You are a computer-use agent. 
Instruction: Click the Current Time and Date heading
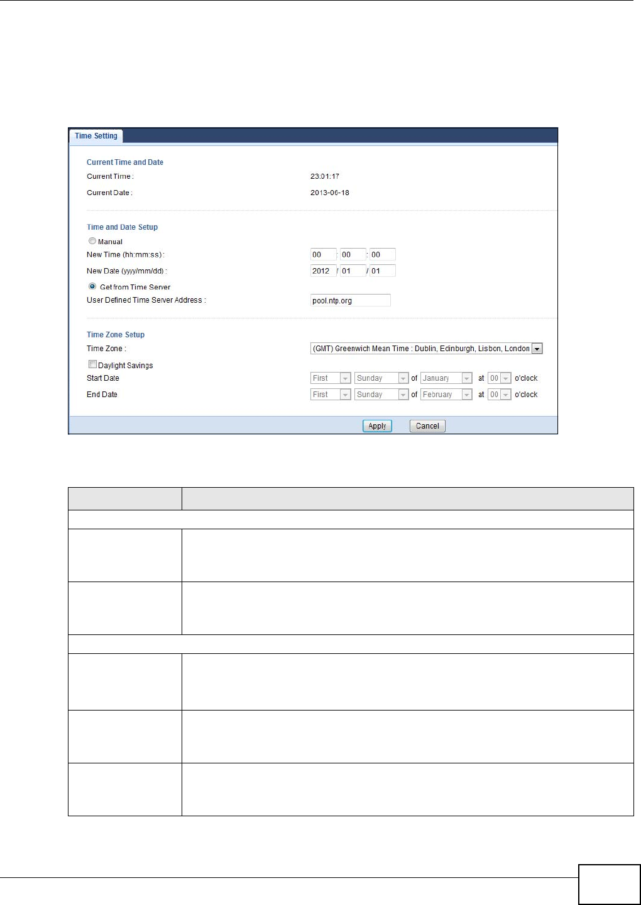point(125,162)
